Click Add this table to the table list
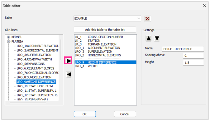Viewport: 210px width, 121px height. [x=105, y=30]
